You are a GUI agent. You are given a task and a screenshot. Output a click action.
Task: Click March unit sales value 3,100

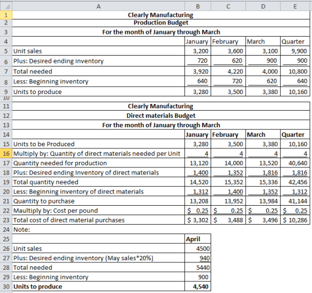point(270,51)
